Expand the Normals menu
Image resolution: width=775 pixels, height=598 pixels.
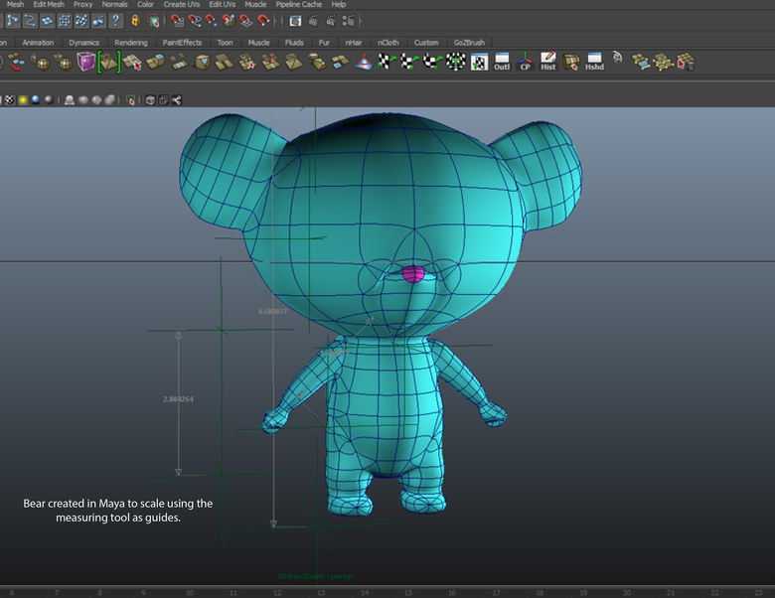[114, 5]
